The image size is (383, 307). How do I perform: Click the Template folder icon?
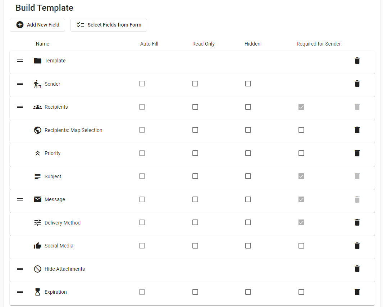pos(37,61)
